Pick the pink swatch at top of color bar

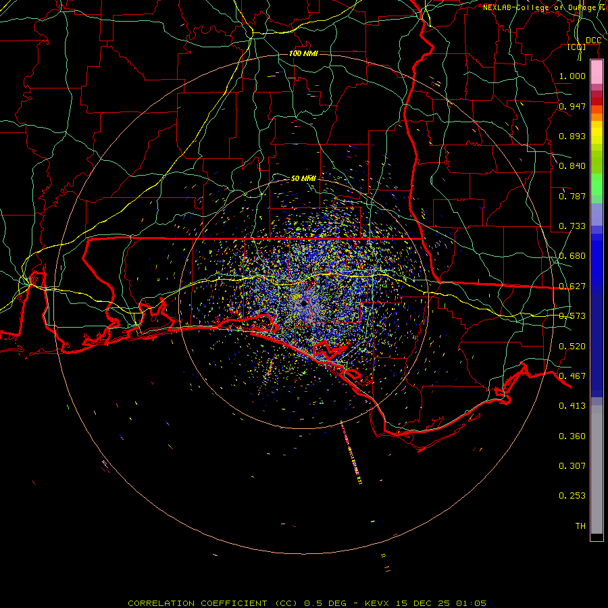[597, 72]
